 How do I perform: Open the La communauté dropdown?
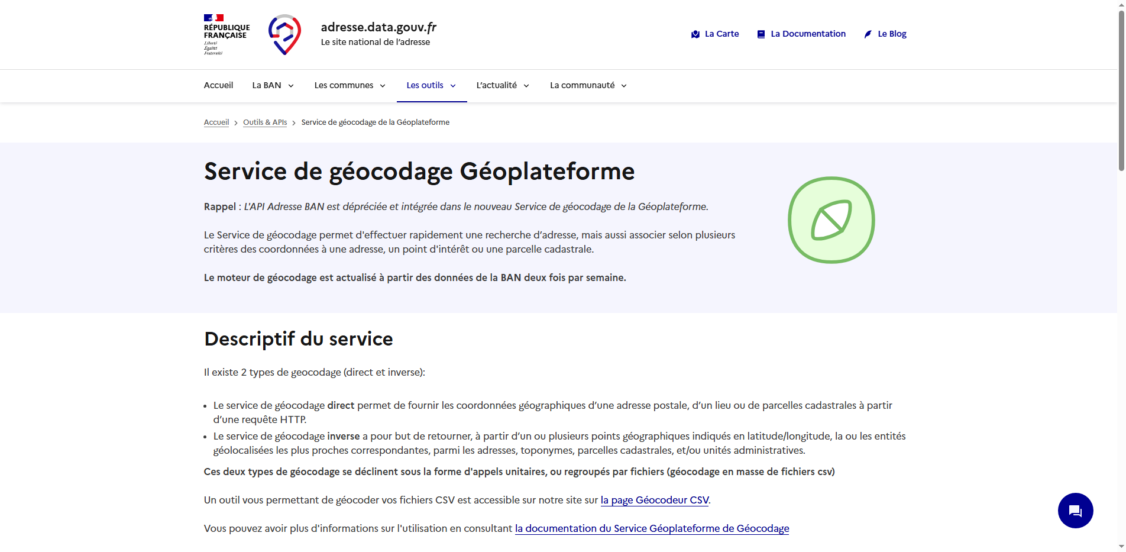point(587,85)
